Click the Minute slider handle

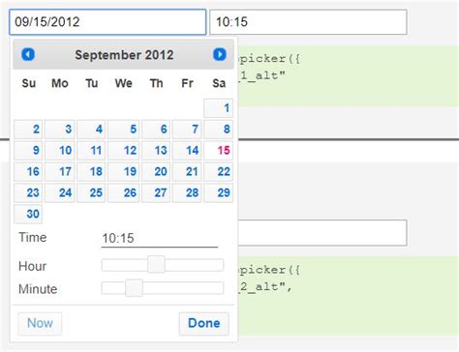click(134, 288)
